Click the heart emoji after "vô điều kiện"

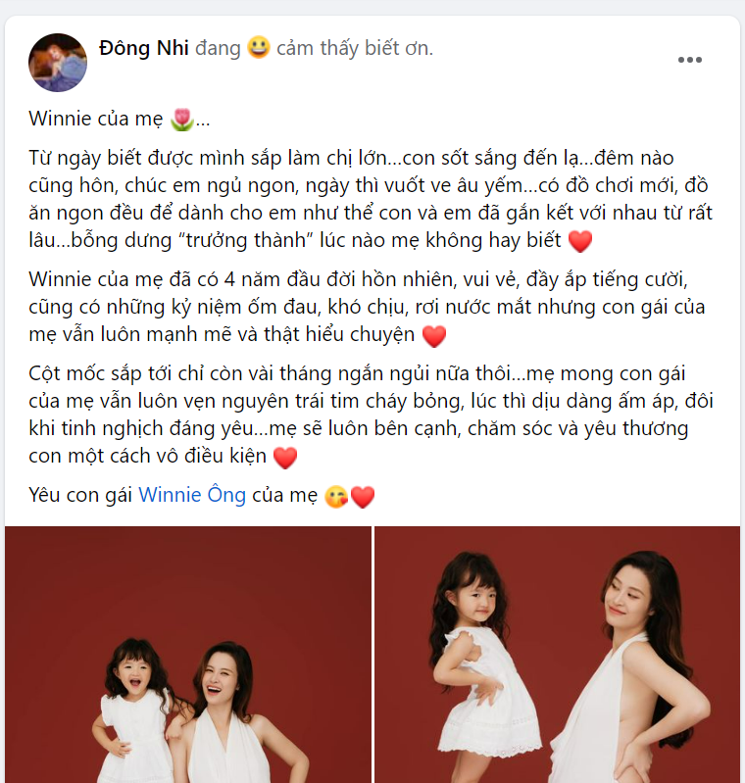tap(285, 457)
